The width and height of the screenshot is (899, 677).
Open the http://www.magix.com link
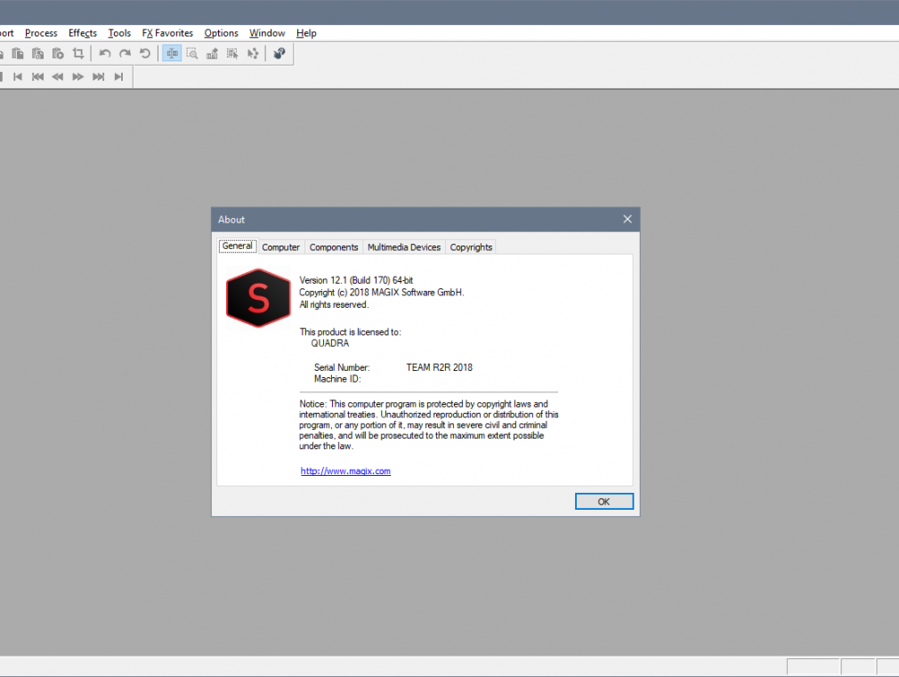[345, 471]
